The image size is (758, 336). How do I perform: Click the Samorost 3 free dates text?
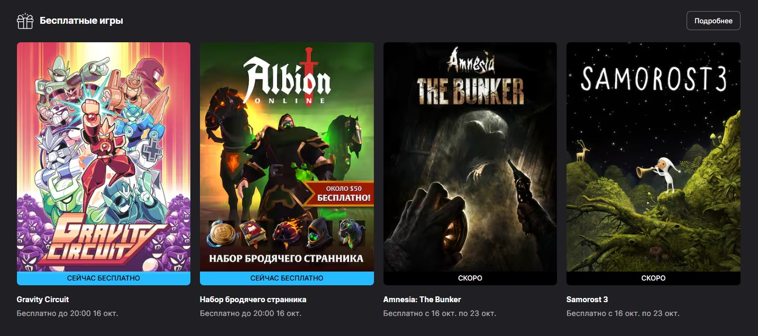[623, 313]
